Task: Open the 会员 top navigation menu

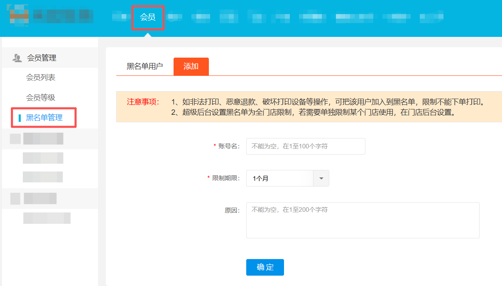Action: click(147, 17)
